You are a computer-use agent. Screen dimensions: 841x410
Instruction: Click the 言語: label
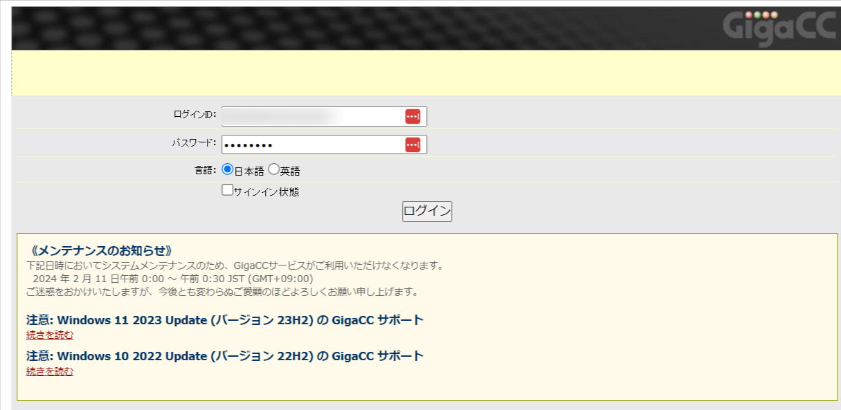pos(206,170)
